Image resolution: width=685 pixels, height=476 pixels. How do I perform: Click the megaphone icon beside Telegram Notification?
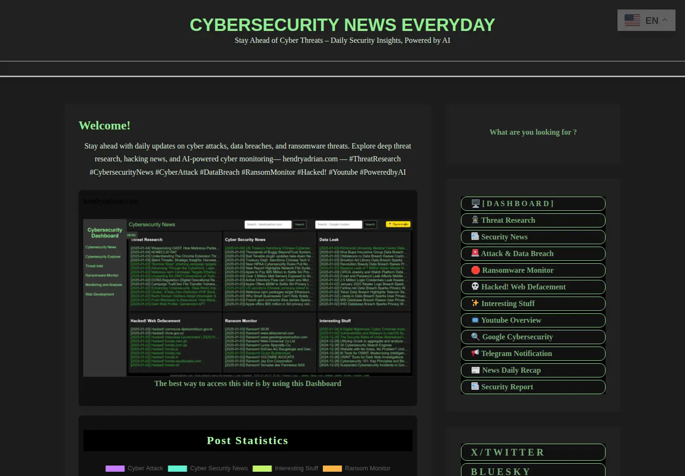475,353
